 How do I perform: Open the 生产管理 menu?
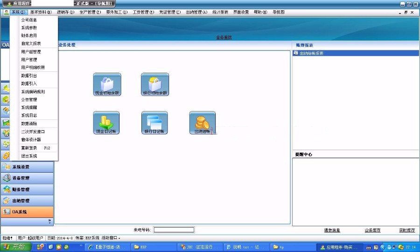click(90, 12)
